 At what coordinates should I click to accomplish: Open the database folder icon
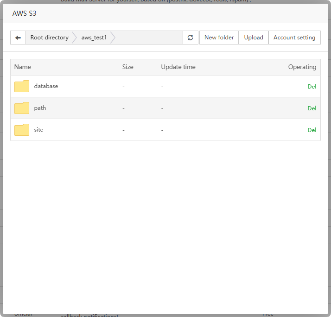(22, 86)
